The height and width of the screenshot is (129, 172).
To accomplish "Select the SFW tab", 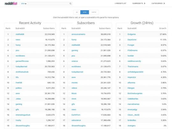I will 85,12.
